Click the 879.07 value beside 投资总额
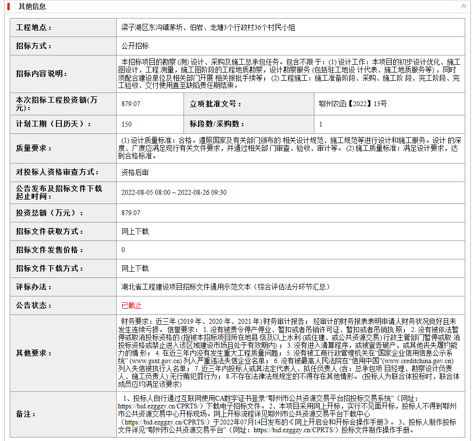This screenshot has width=473, height=441. tap(130, 213)
